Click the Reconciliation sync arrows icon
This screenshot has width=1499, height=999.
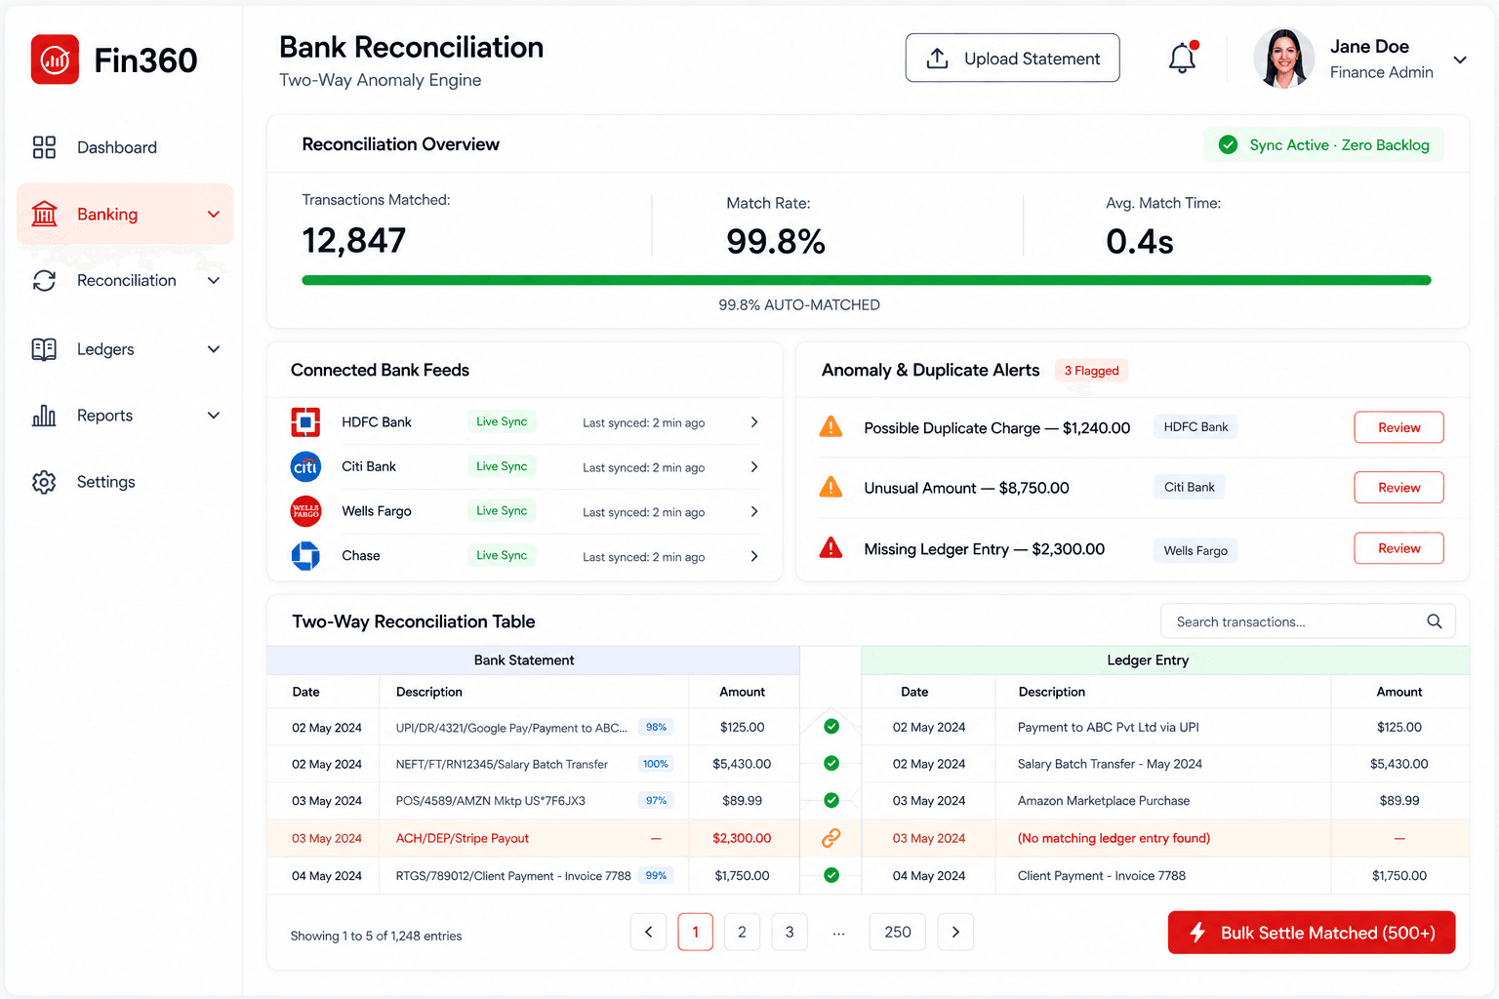click(44, 281)
